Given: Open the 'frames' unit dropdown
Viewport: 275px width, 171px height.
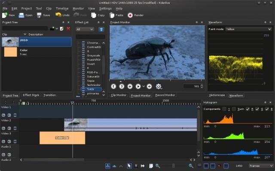Looking at the screenshot, I should (261, 166).
